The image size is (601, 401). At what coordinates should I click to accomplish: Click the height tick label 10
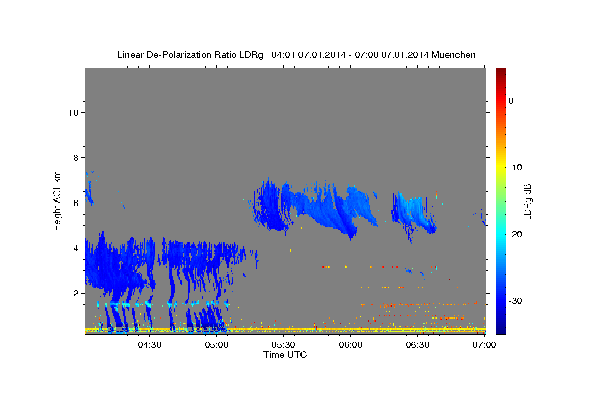(x=75, y=113)
